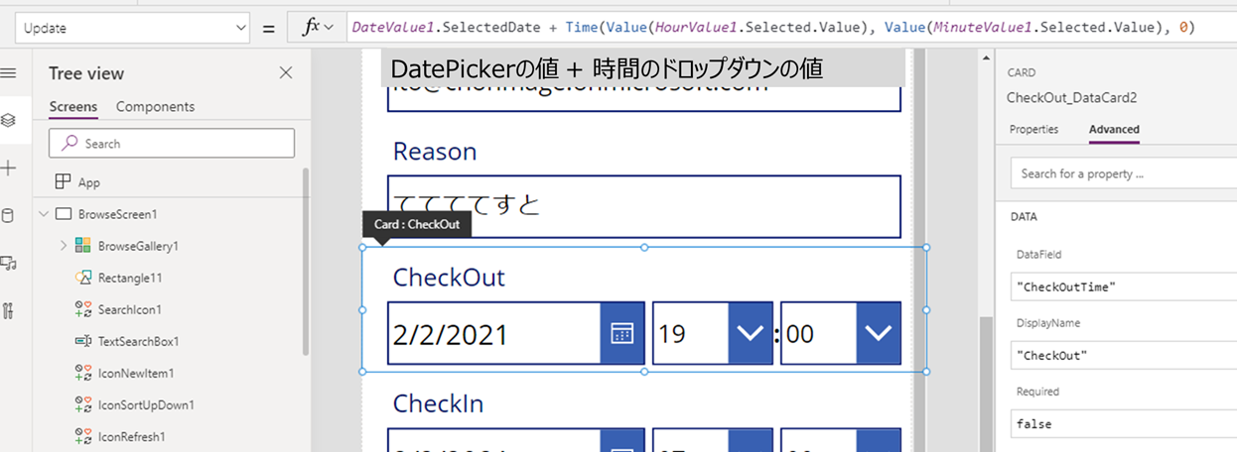
Task: Open the Advanced tools icon in left rail
Action: 9,310
